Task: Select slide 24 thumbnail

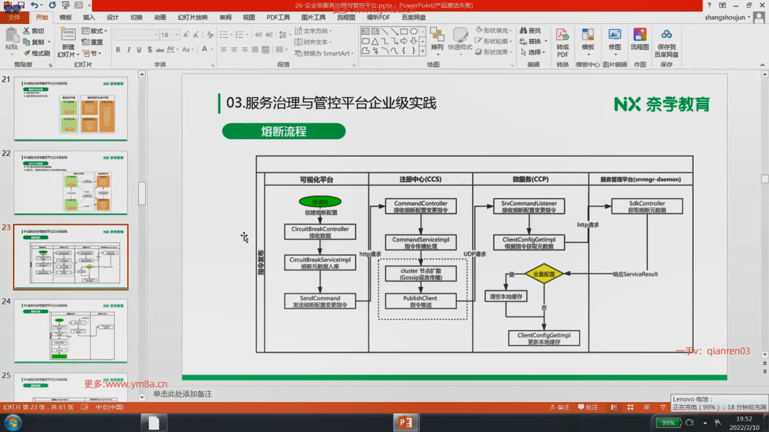Action: point(71,331)
